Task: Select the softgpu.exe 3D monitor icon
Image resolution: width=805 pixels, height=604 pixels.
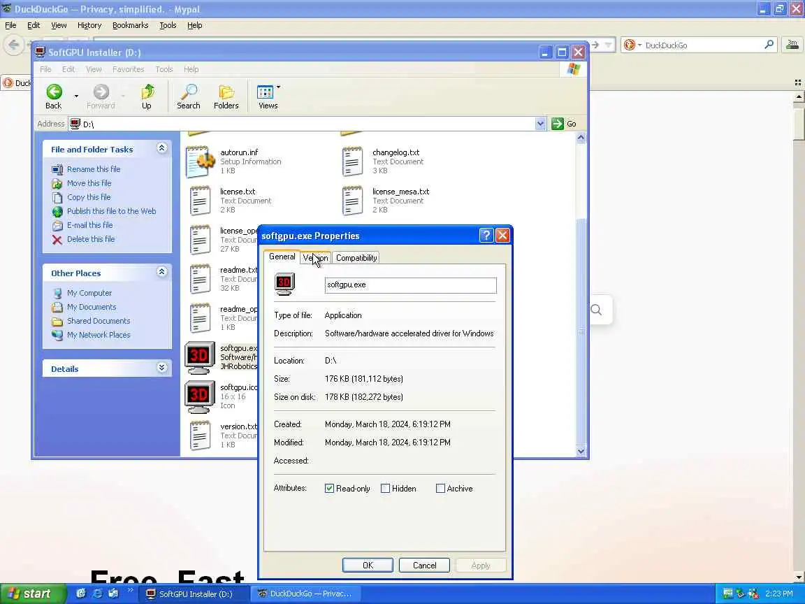Action: pos(200,357)
